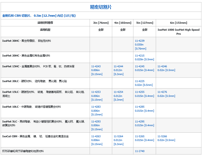Open product link 11-4245
203x155 pixels.
pos(140,66)
